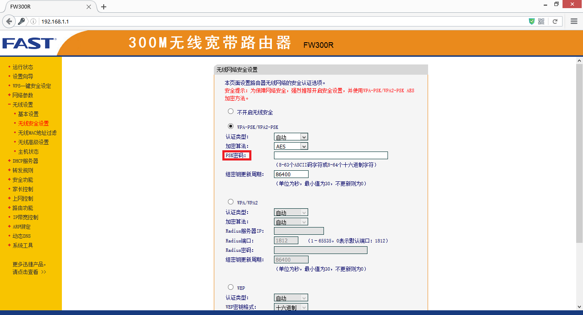Image resolution: width=583 pixels, height=315 pixels.
Task: Expand IP带宽控制 sidebar menu
Action: point(25,217)
